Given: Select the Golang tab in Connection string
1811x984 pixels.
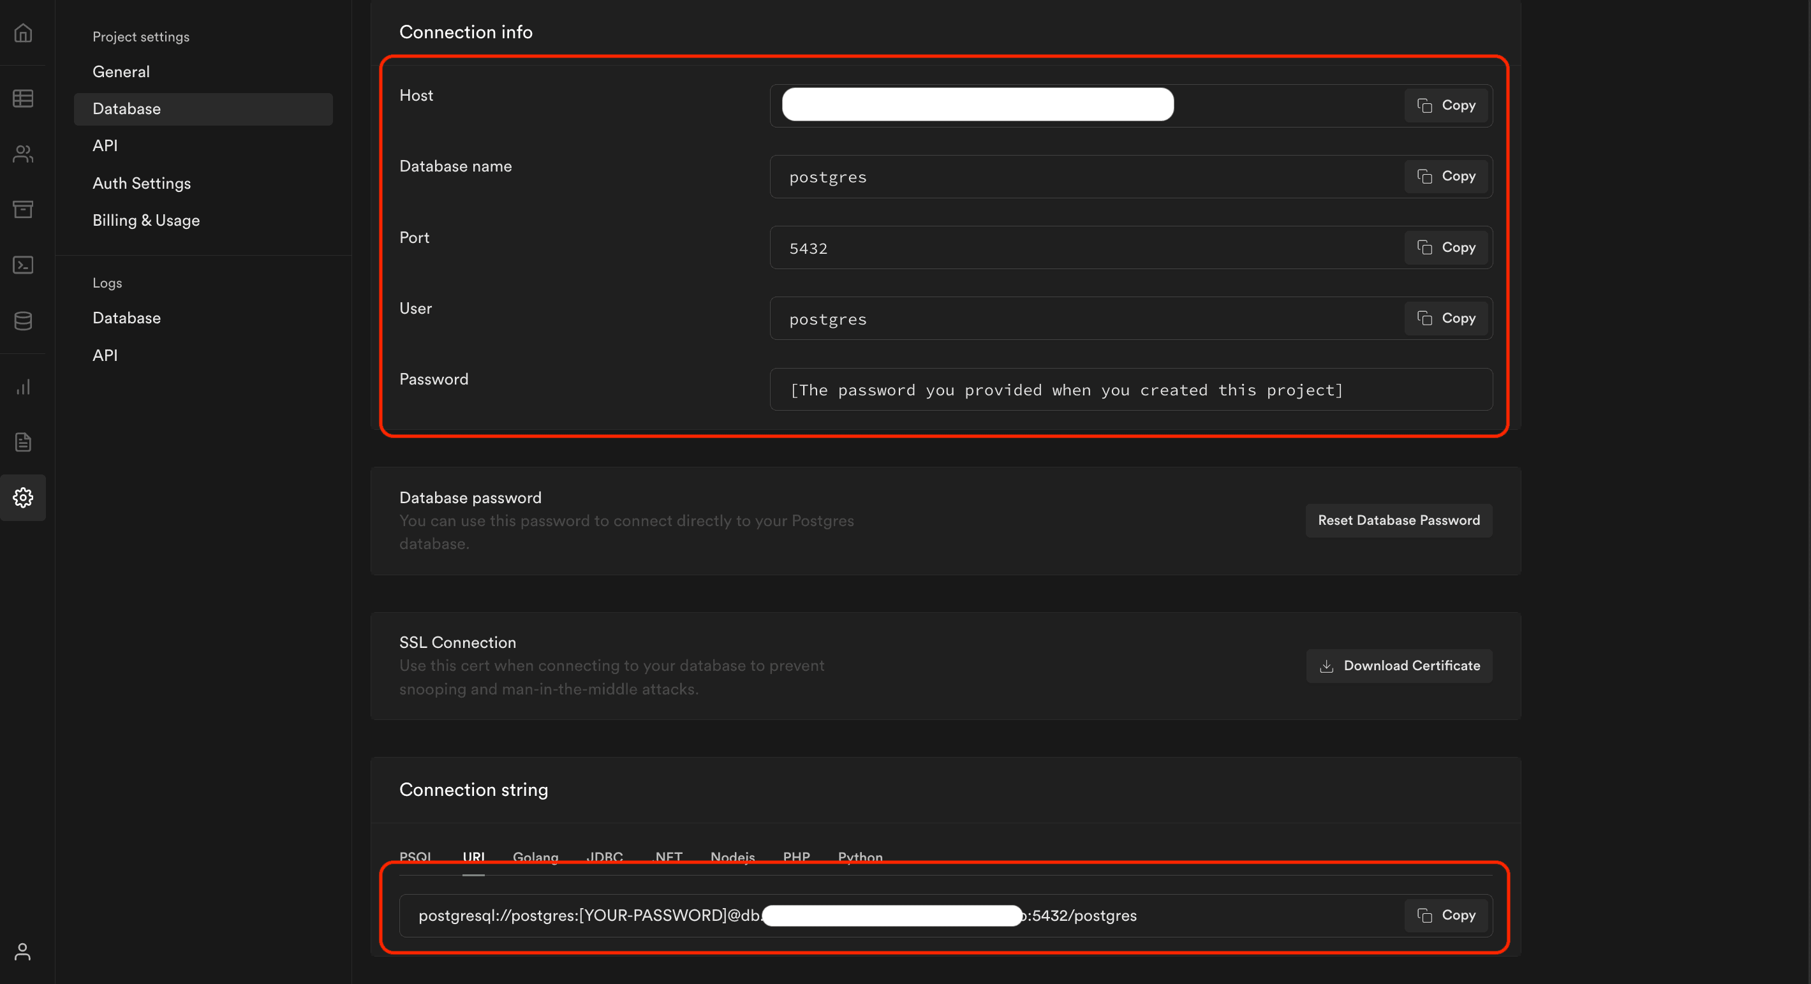Looking at the screenshot, I should (x=535, y=858).
